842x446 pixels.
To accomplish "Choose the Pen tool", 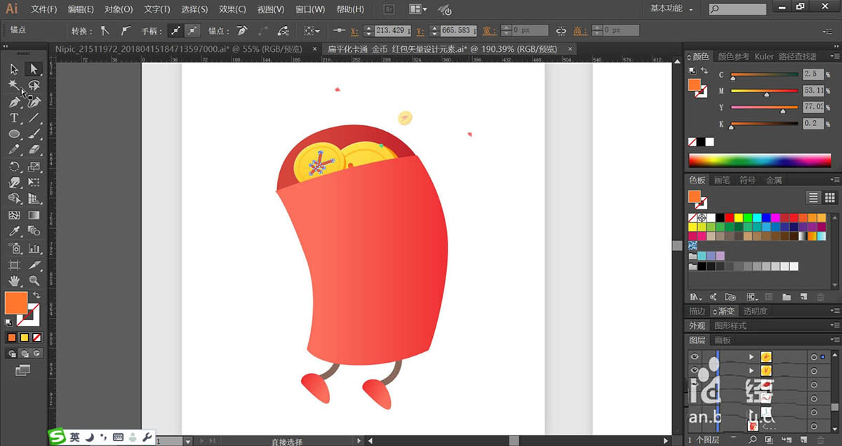I will click(13, 102).
